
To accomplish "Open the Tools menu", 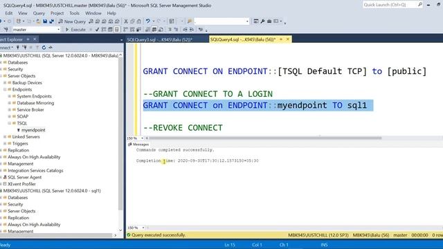I will pos(74,13).
